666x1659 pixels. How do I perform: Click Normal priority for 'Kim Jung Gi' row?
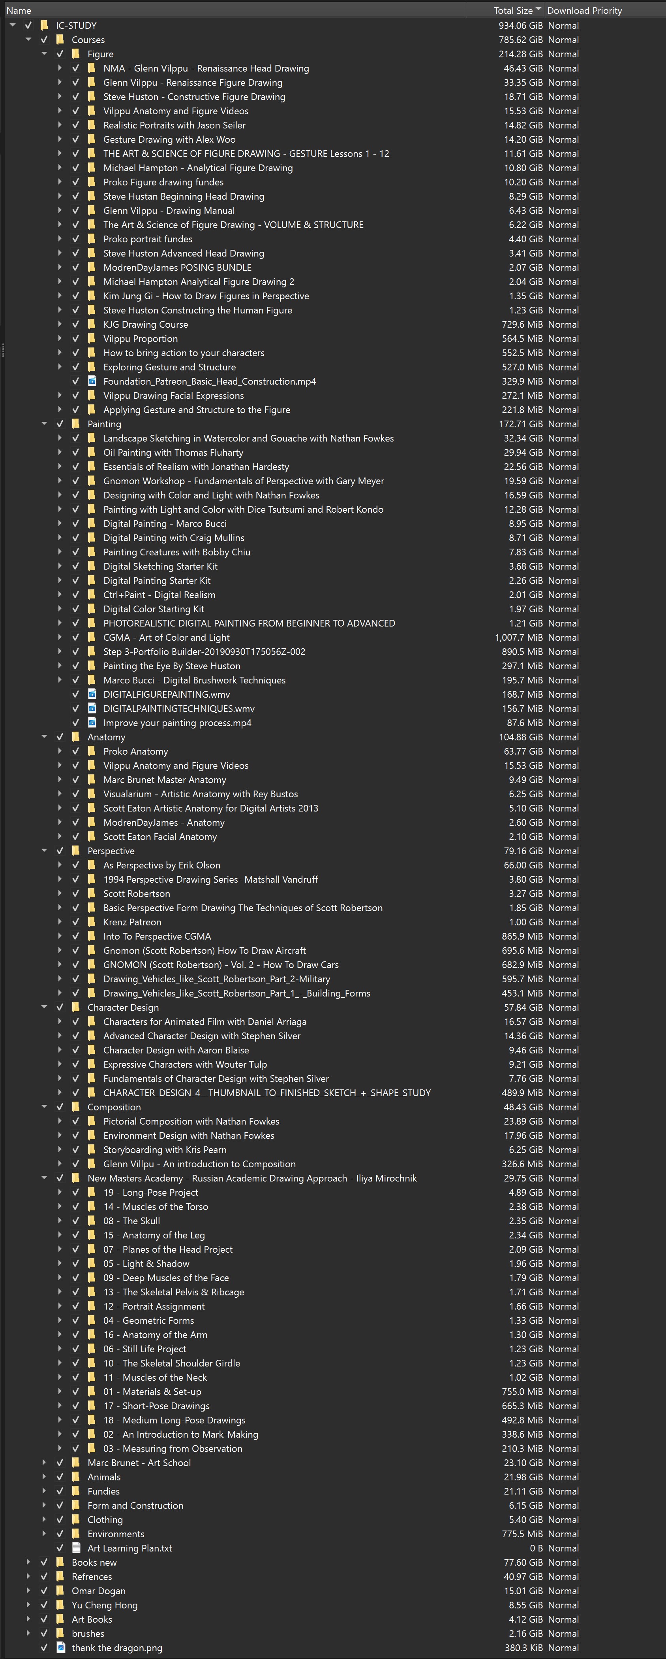563,296
